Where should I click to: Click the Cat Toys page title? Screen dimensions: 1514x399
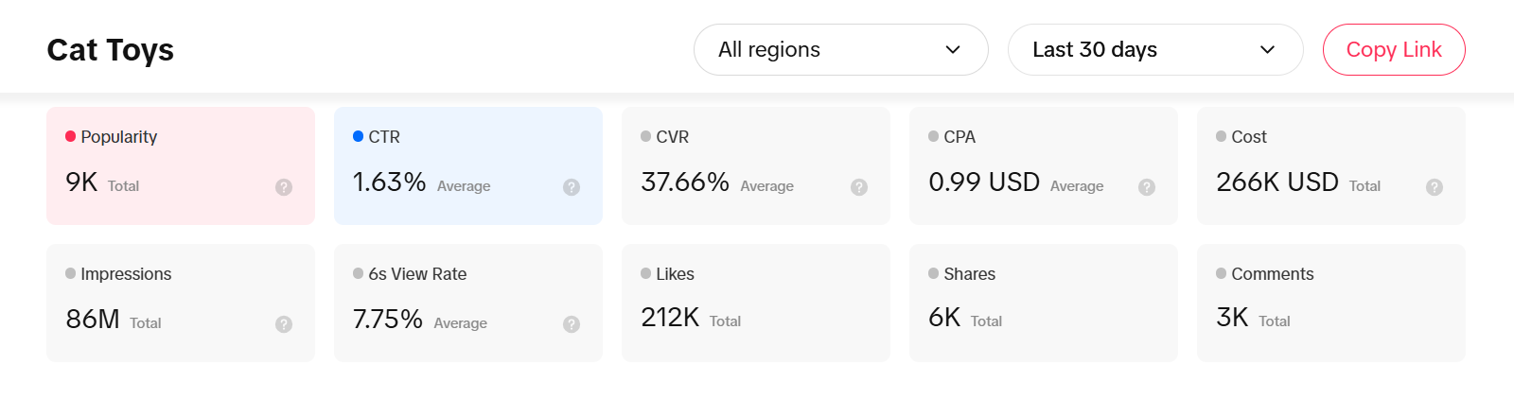coord(111,50)
